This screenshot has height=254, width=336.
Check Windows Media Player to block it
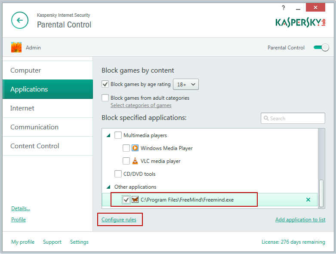coord(126,148)
